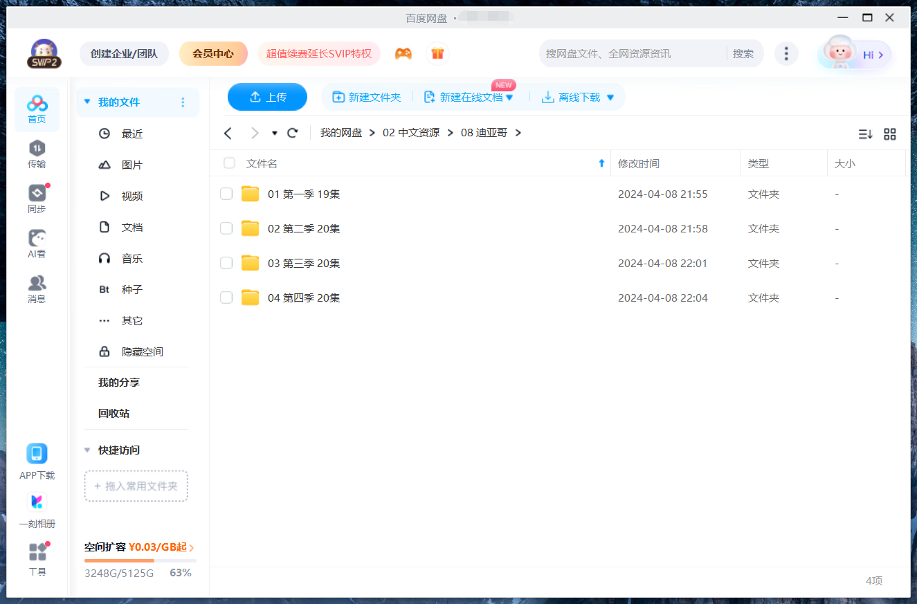
Task: Open the 新建在线文档 dropdown
Action: [x=510, y=97]
